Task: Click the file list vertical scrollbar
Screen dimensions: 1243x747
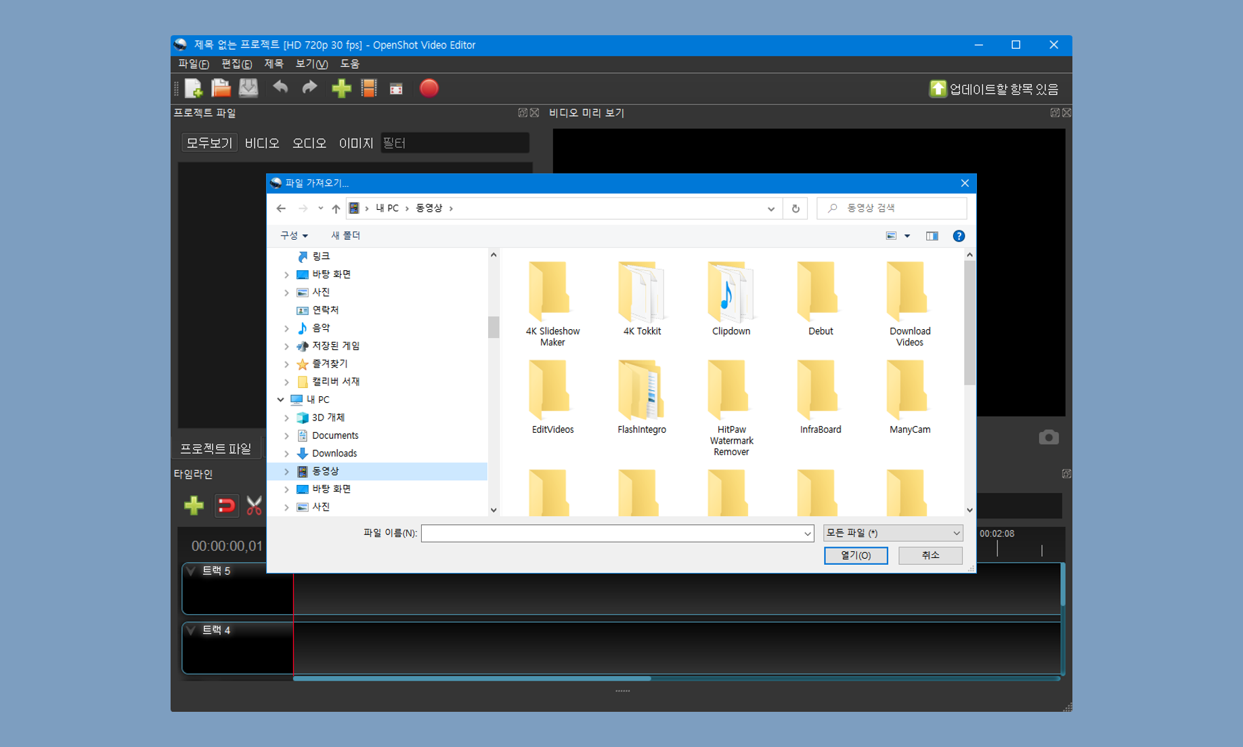Action: click(x=969, y=323)
